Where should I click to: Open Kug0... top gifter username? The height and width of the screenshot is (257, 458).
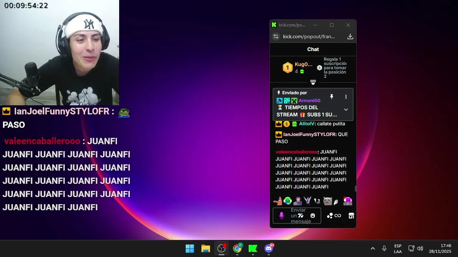(303, 64)
